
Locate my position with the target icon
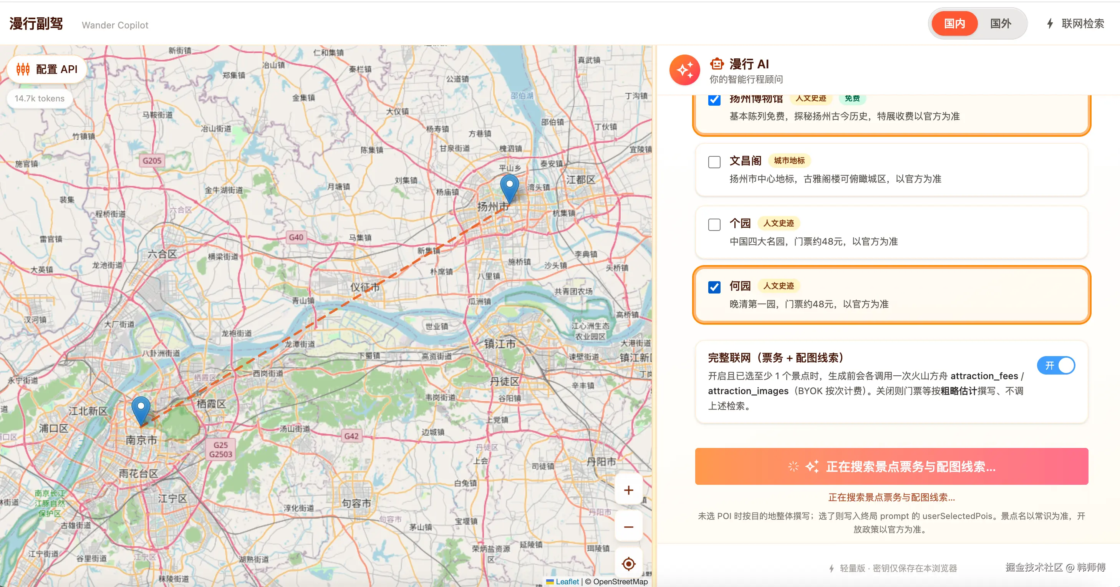tap(628, 564)
